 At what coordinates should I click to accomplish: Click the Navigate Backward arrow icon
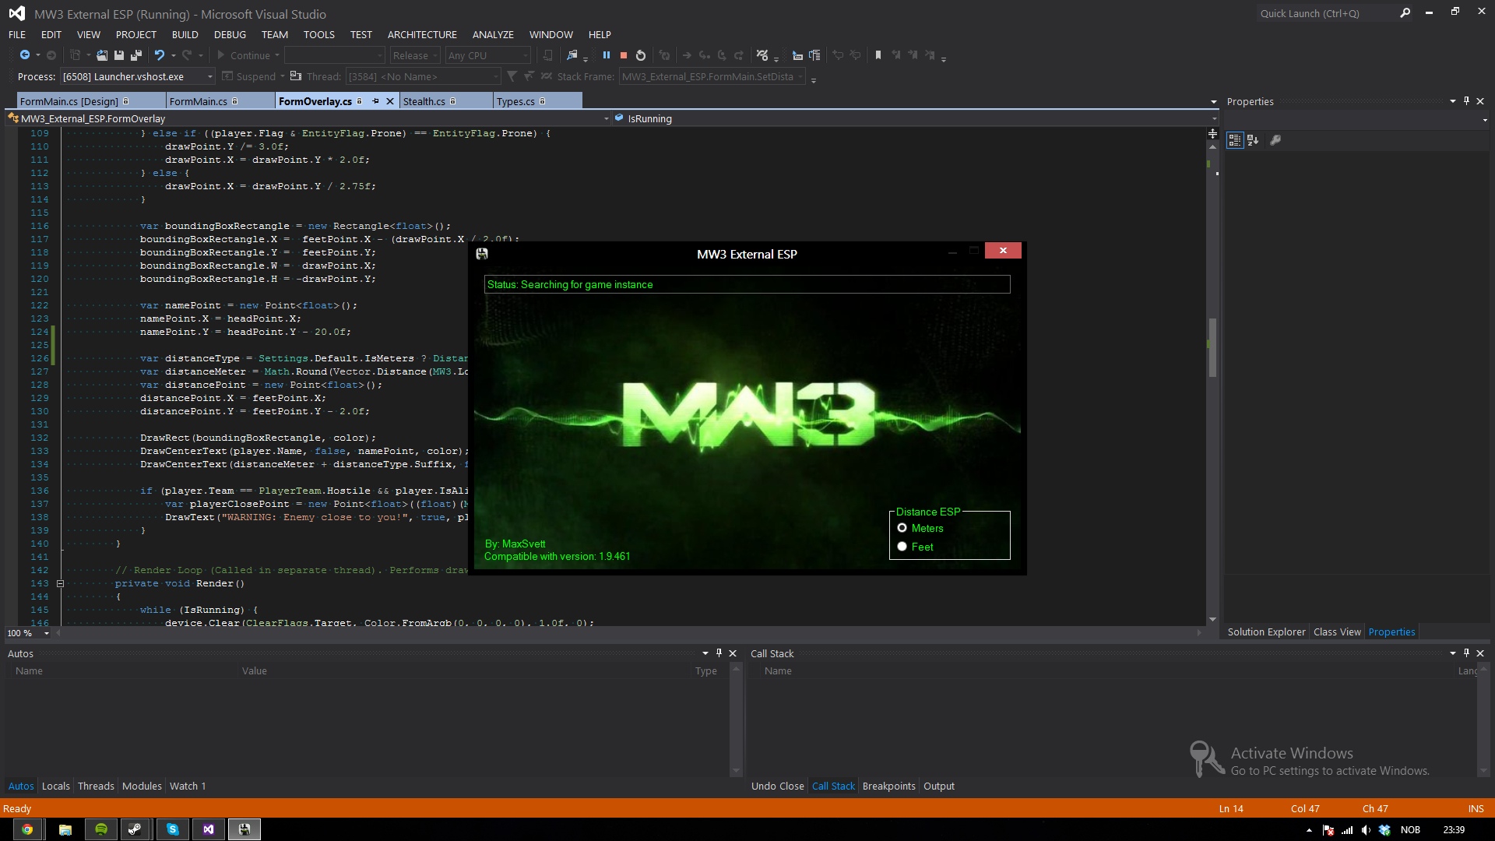[25, 55]
